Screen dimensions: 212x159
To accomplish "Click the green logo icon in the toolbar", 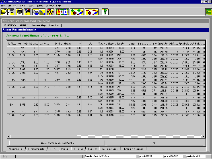I will pyautogui.click(x=208, y=12).
